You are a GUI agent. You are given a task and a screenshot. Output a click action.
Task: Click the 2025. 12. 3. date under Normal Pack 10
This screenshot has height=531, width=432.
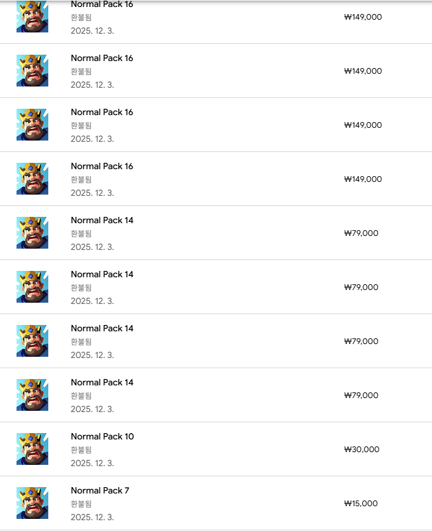point(92,463)
